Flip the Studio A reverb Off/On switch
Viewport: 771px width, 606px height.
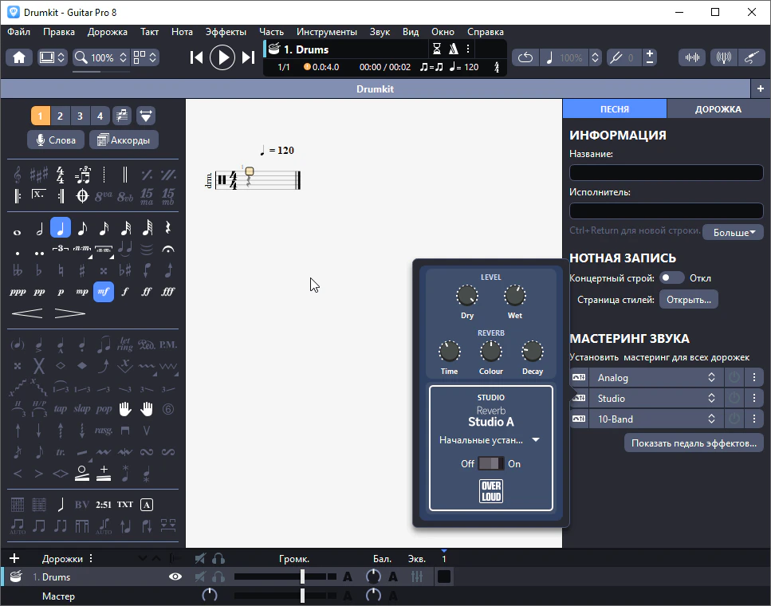[x=490, y=463]
